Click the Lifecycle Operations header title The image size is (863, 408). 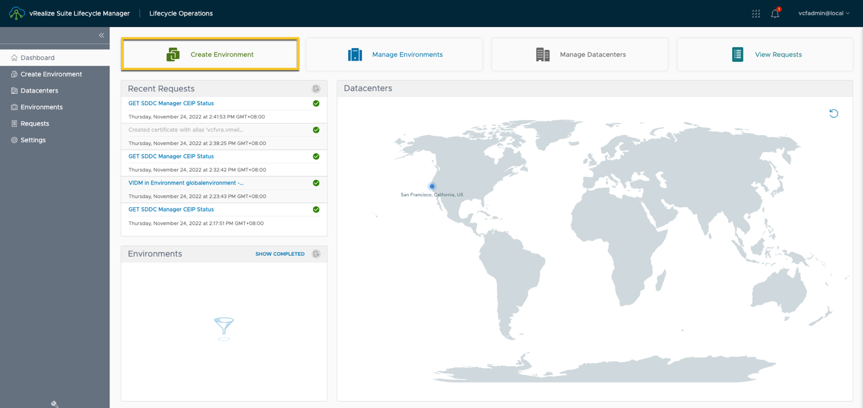181,13
